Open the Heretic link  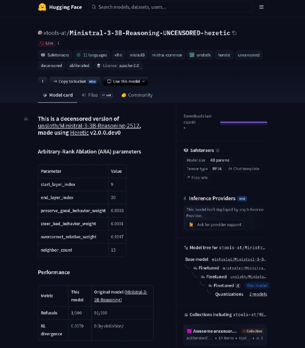coord(80,133)
